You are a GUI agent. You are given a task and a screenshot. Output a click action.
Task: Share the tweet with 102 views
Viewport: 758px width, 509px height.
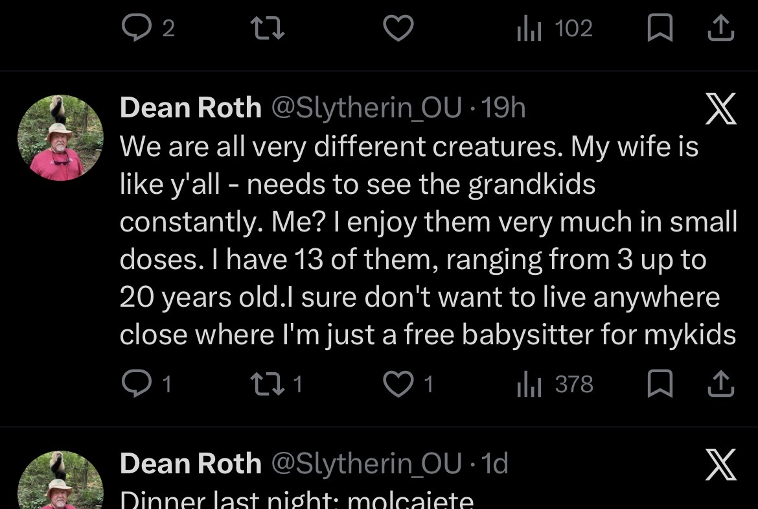pyautogui.click(x=721, y=29)
